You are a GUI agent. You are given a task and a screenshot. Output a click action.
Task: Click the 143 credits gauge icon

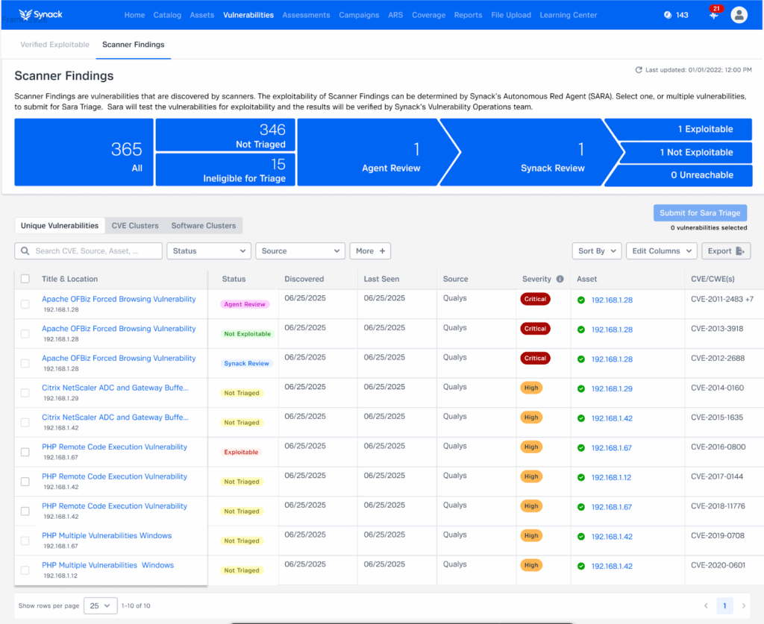668,15
